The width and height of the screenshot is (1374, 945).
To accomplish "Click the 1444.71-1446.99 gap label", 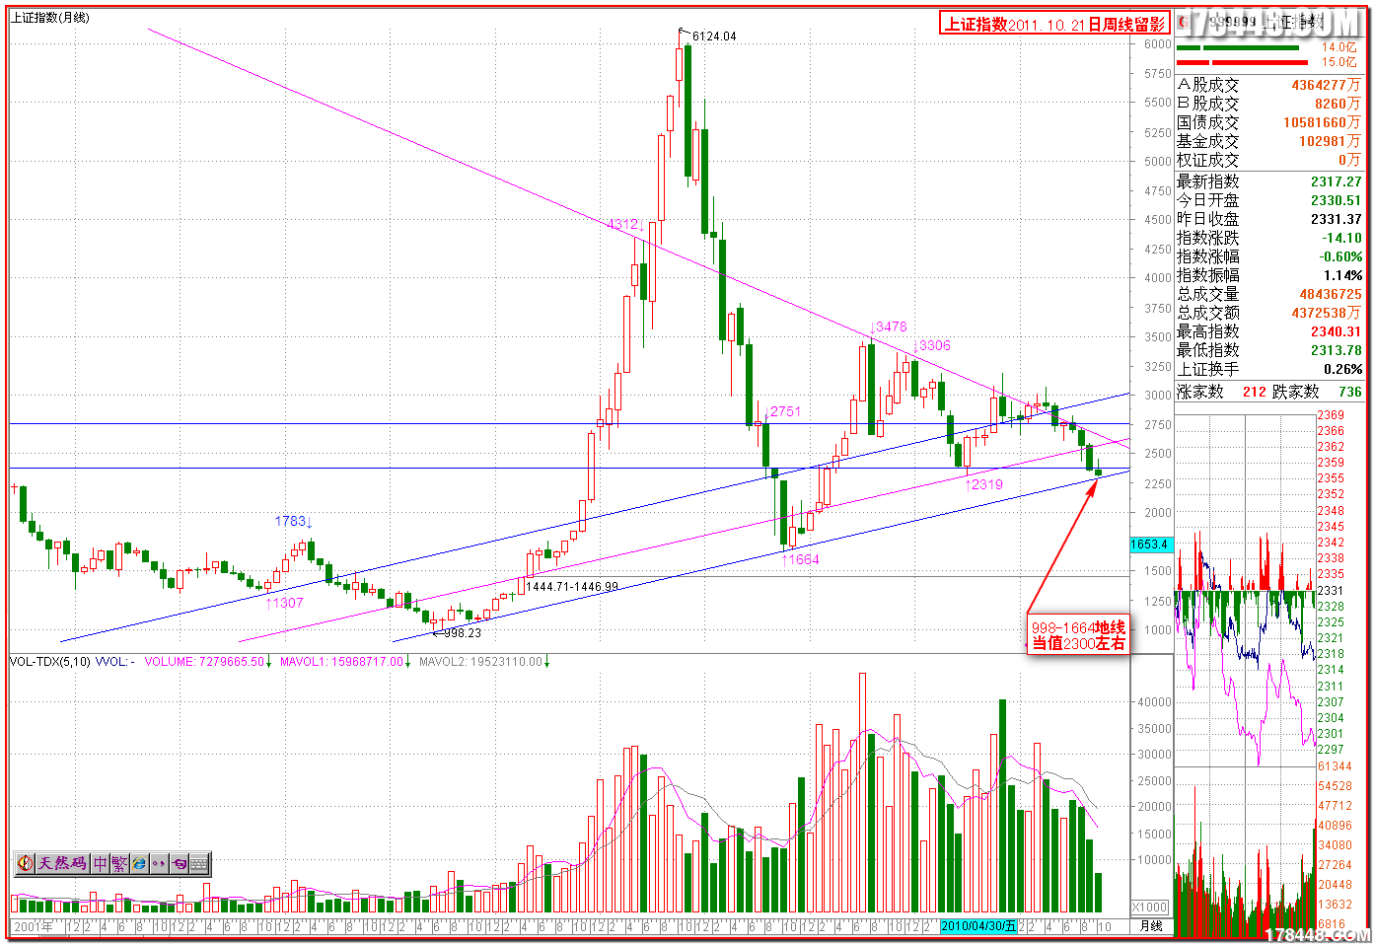I will [x=572, y=587].
